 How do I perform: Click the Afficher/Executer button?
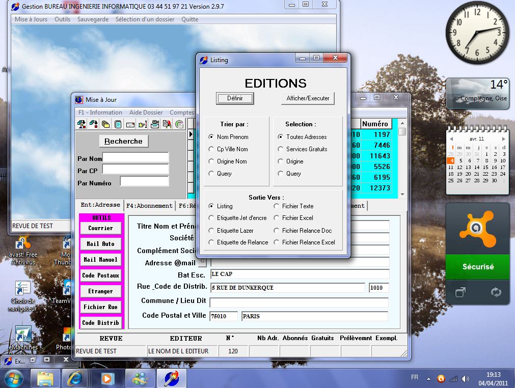coord(308,98)
